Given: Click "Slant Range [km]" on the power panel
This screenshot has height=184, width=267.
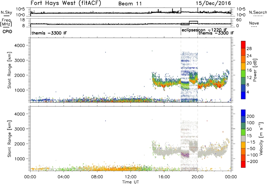Looking at the screenshot, I should click(x=9, y=70).
